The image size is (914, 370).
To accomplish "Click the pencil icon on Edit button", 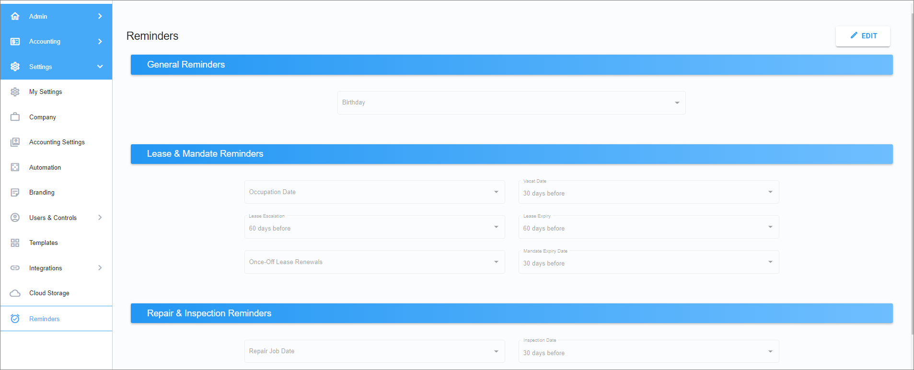I will [x=854, y=35].
